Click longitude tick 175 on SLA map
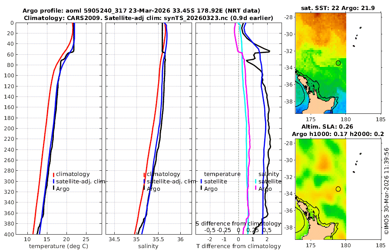This screenshot has width=391, height=252. 311,245
